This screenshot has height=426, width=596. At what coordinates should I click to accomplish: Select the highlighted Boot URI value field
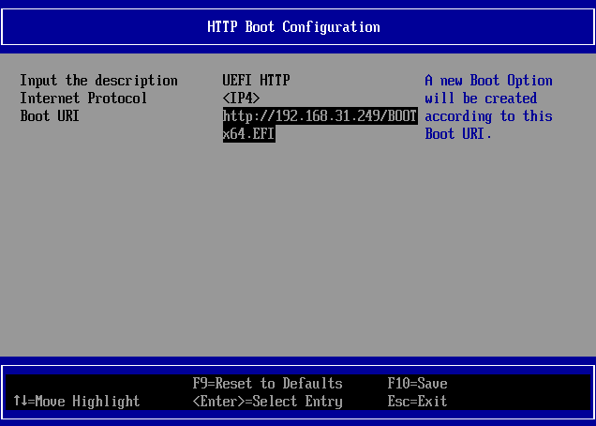(x=320, y=125)
